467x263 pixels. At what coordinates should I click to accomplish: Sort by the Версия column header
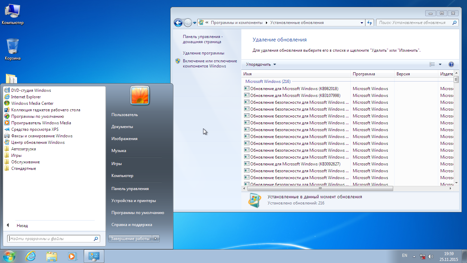(x=416, y=74)
